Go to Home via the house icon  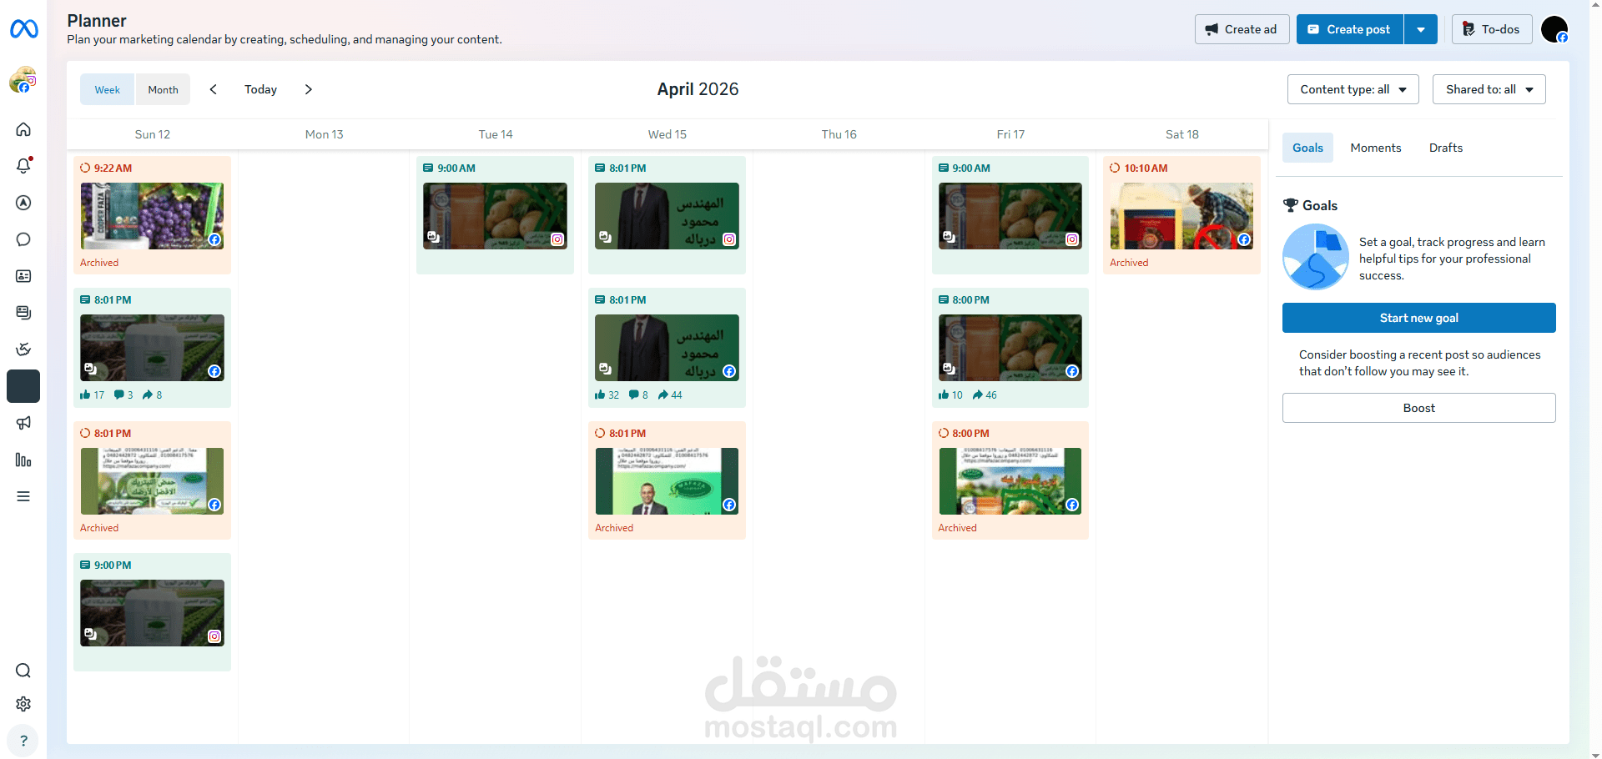click(x=23, y=129)
